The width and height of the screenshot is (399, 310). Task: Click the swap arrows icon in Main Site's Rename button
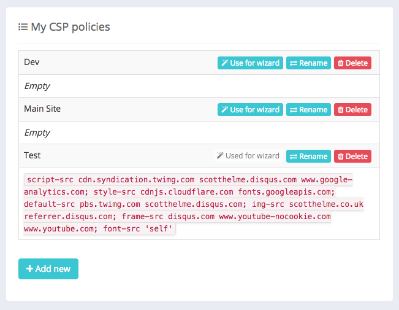pyautogui.click(x=294, y=110)
